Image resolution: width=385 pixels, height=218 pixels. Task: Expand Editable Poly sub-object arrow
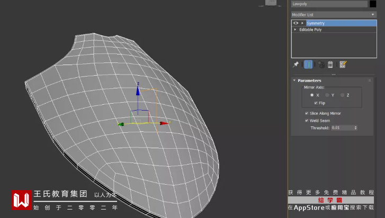[295, 30]
